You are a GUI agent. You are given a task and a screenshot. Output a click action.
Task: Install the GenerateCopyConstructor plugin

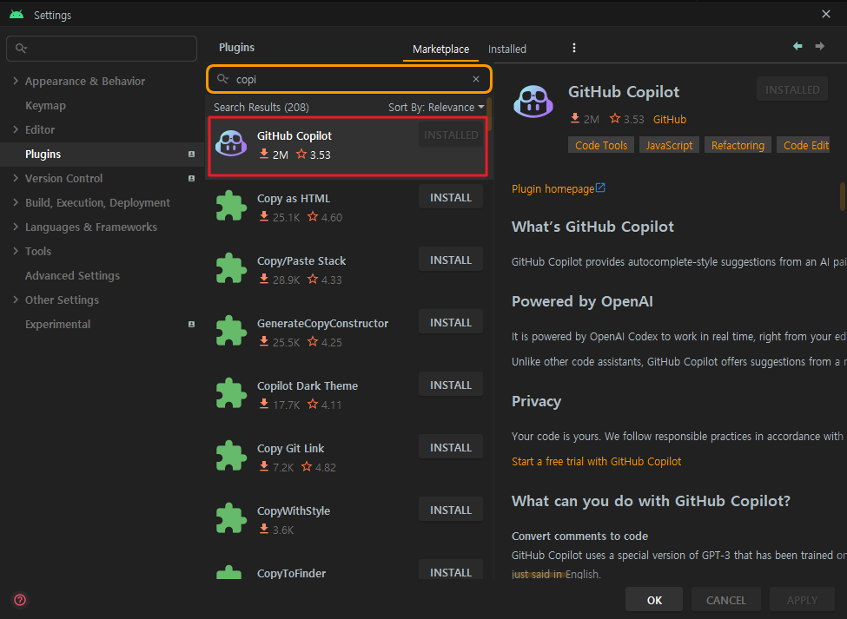451,323
